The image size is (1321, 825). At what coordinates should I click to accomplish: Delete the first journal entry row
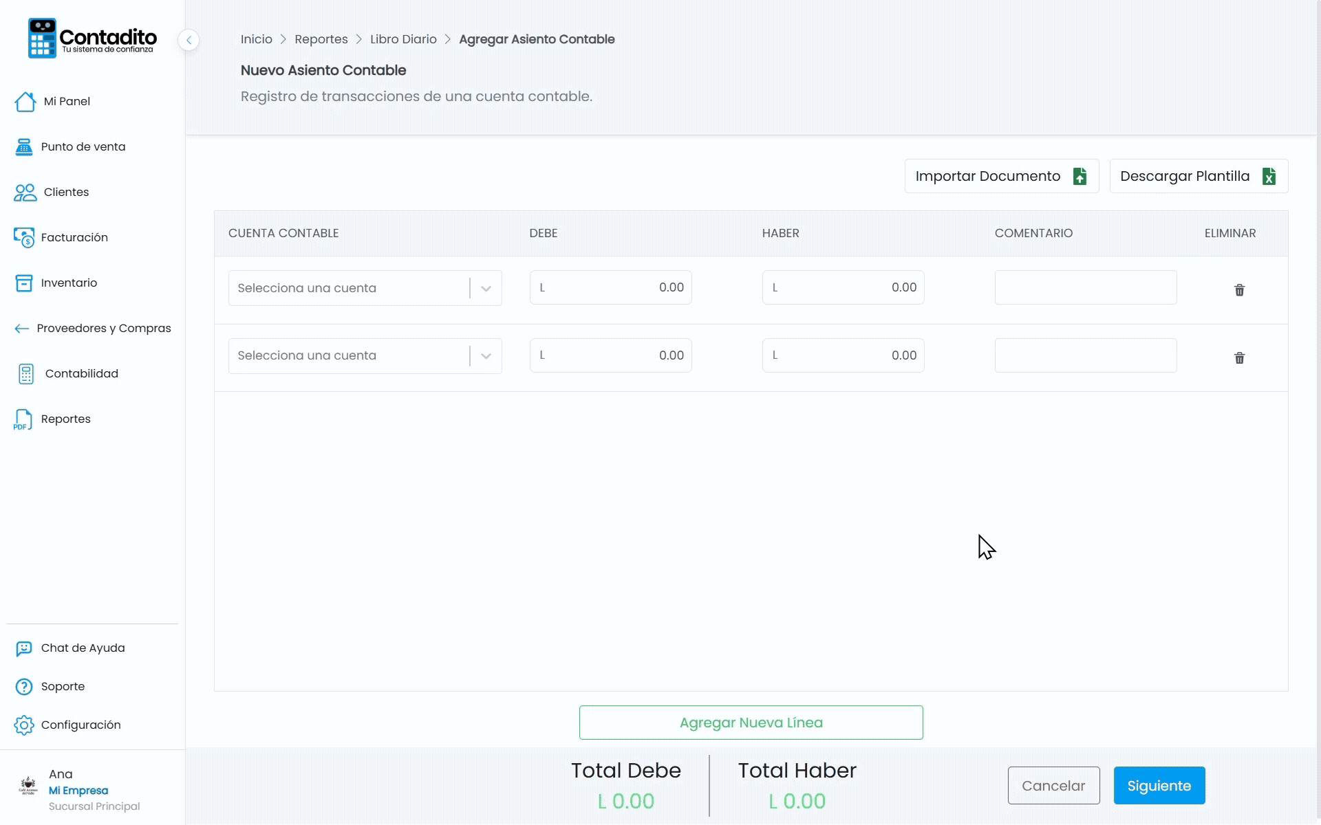(x=1239, y=290)
